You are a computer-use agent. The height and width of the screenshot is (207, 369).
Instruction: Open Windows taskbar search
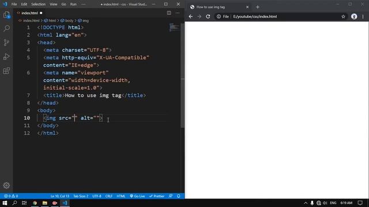coord(14,203)
